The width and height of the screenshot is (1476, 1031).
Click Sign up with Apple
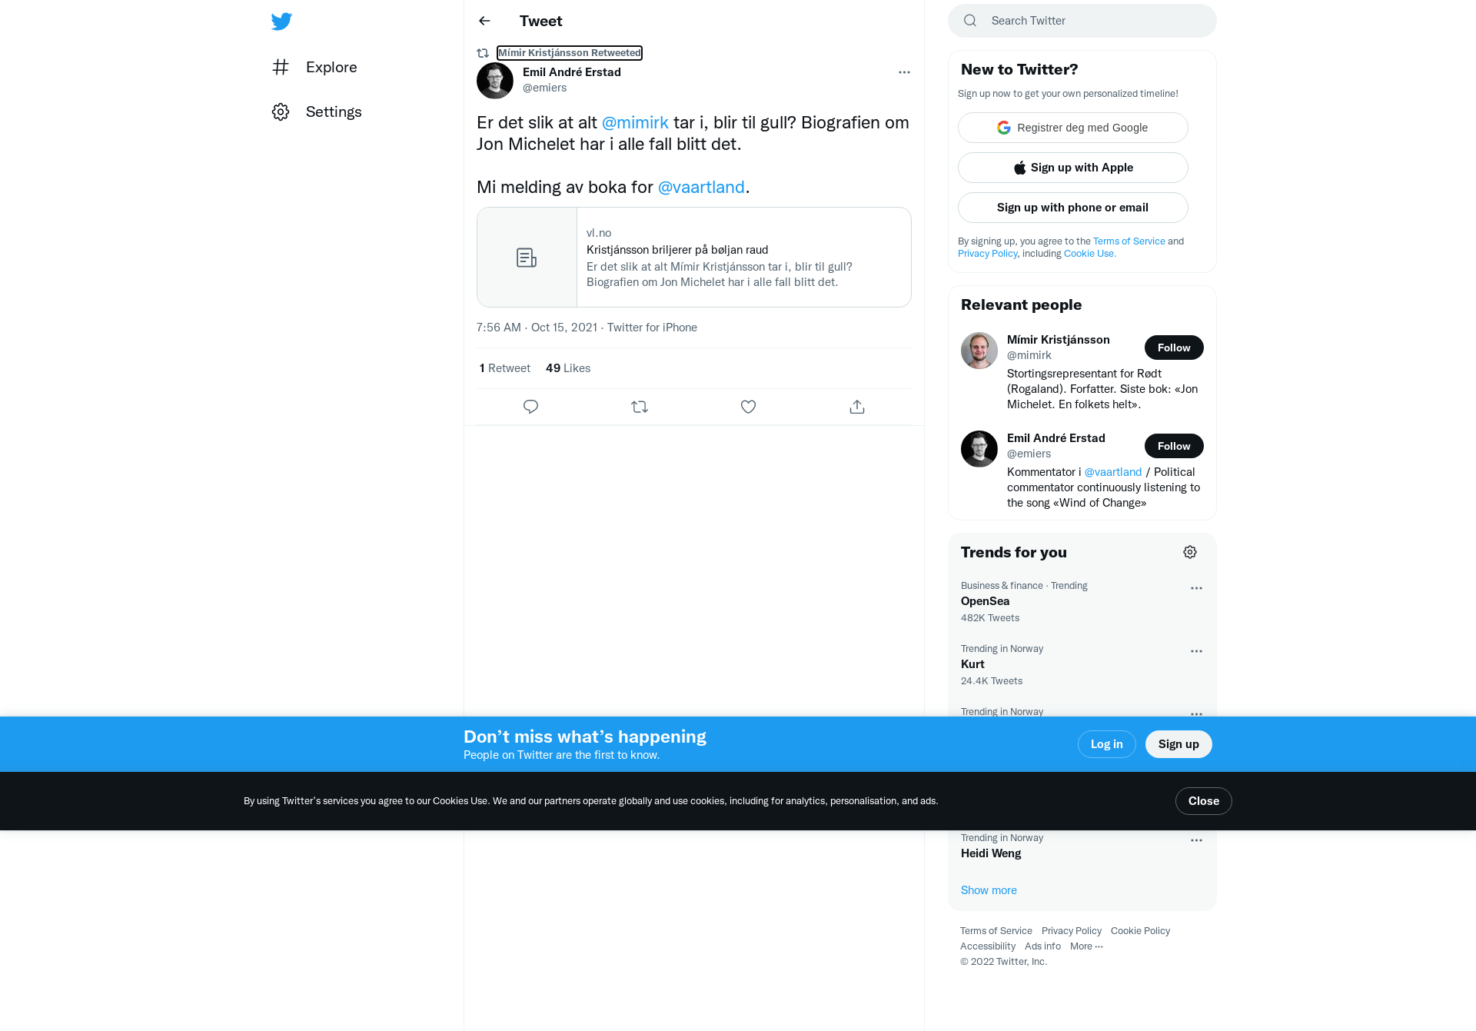[1073, 168]
